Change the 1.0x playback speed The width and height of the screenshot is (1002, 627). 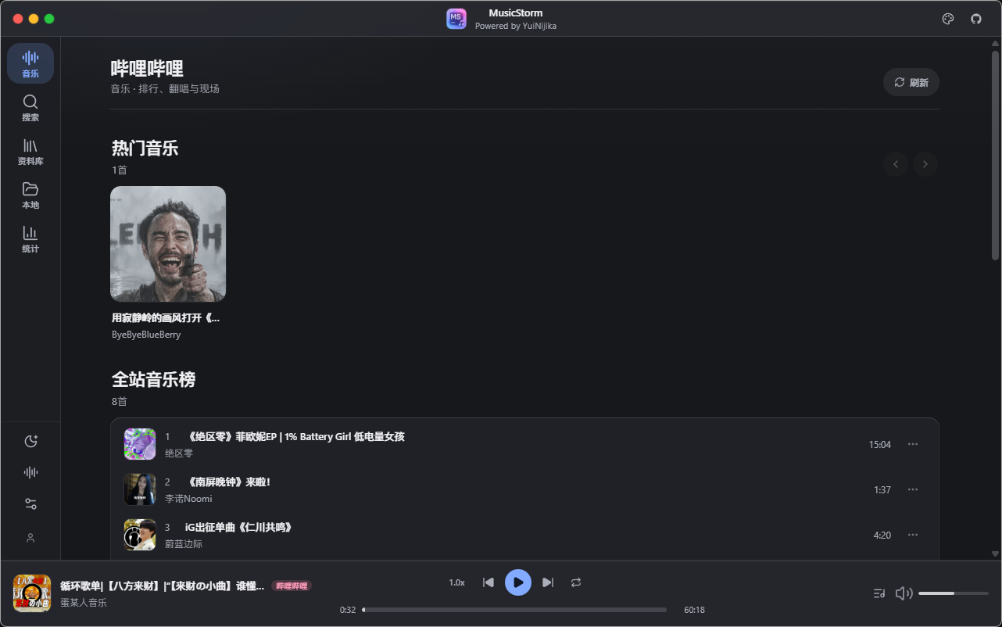[x=457, y=582]
